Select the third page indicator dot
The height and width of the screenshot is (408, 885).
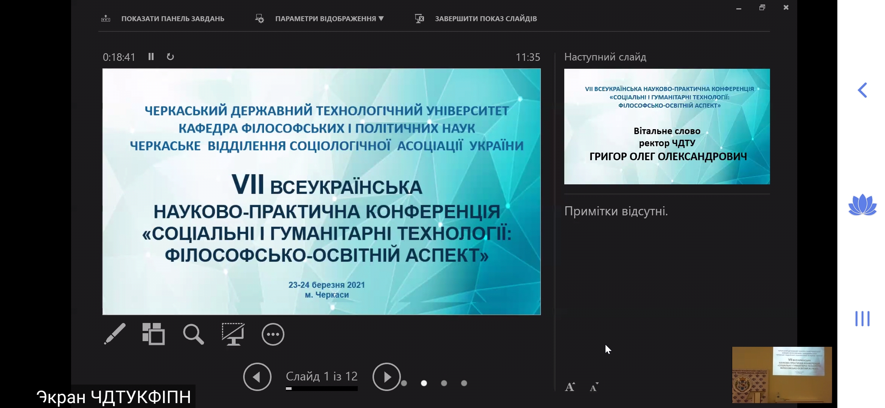pos(444,383)
